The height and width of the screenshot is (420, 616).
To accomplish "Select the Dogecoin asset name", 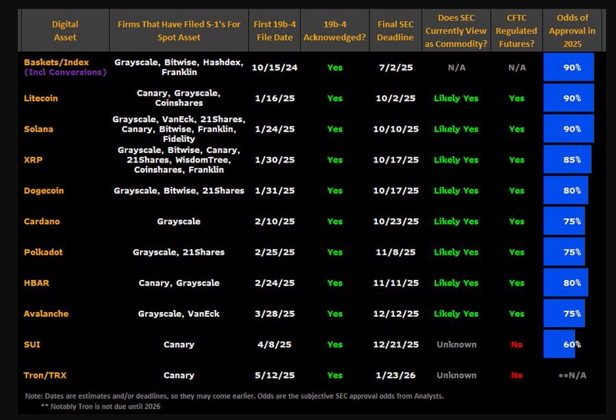I will pyautogui.click(x=44, y=191).
